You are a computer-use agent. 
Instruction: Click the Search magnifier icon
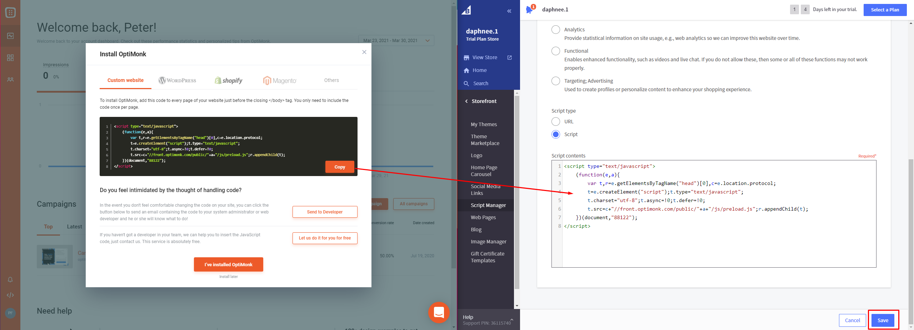[466, 83]
